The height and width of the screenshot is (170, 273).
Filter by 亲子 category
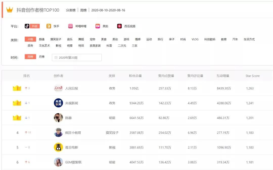pyautogui.click(x=172, y=39)
